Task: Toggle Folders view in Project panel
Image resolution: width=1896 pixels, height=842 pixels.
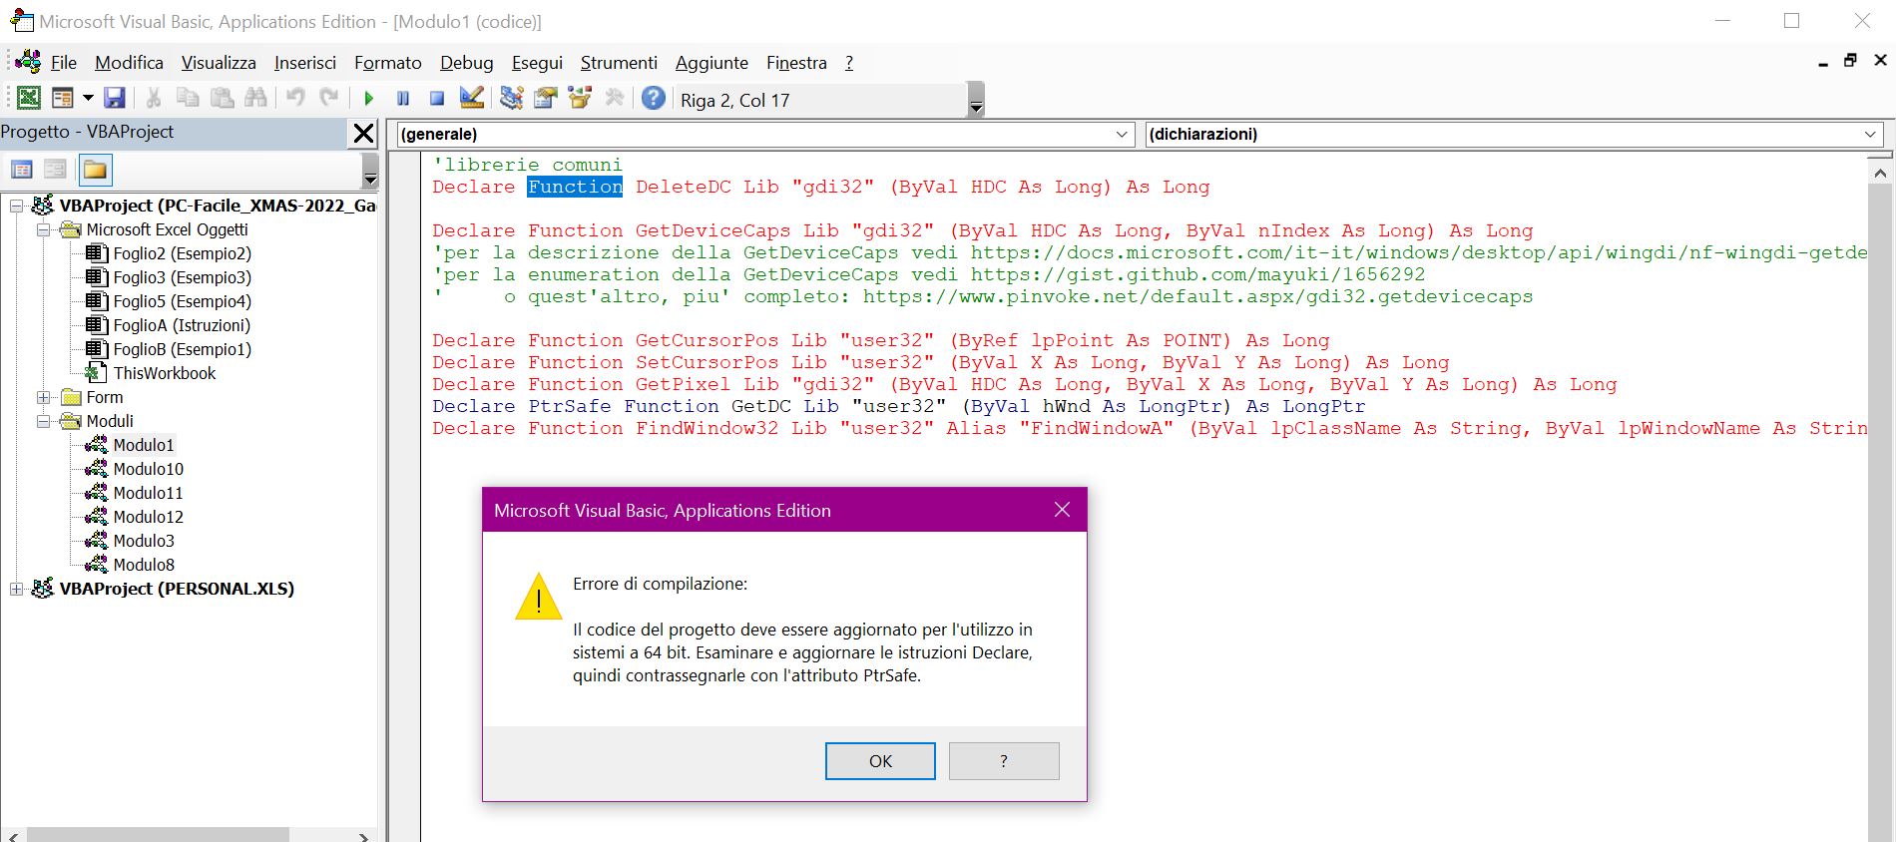Action: (x=95, y=170)
